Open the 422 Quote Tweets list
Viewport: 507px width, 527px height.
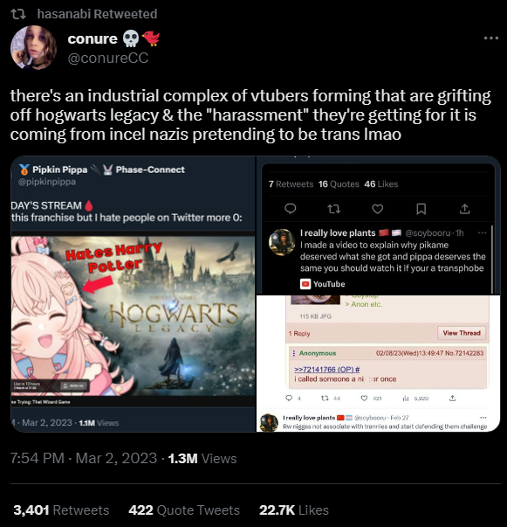tap(184, 510)
